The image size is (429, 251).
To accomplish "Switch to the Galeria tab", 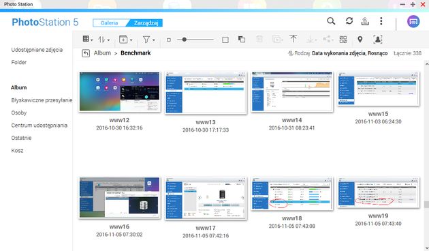I will pyautogui.click(x=109, y=23).
